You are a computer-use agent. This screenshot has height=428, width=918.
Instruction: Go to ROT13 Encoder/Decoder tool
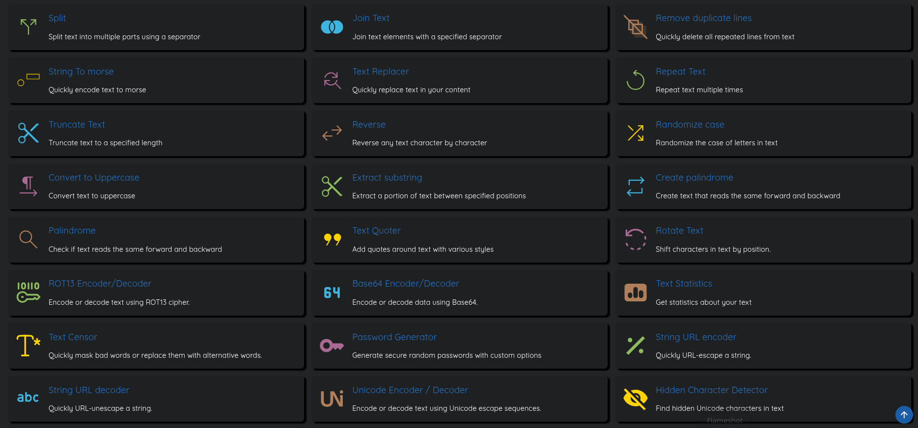[x=100, y=284]
